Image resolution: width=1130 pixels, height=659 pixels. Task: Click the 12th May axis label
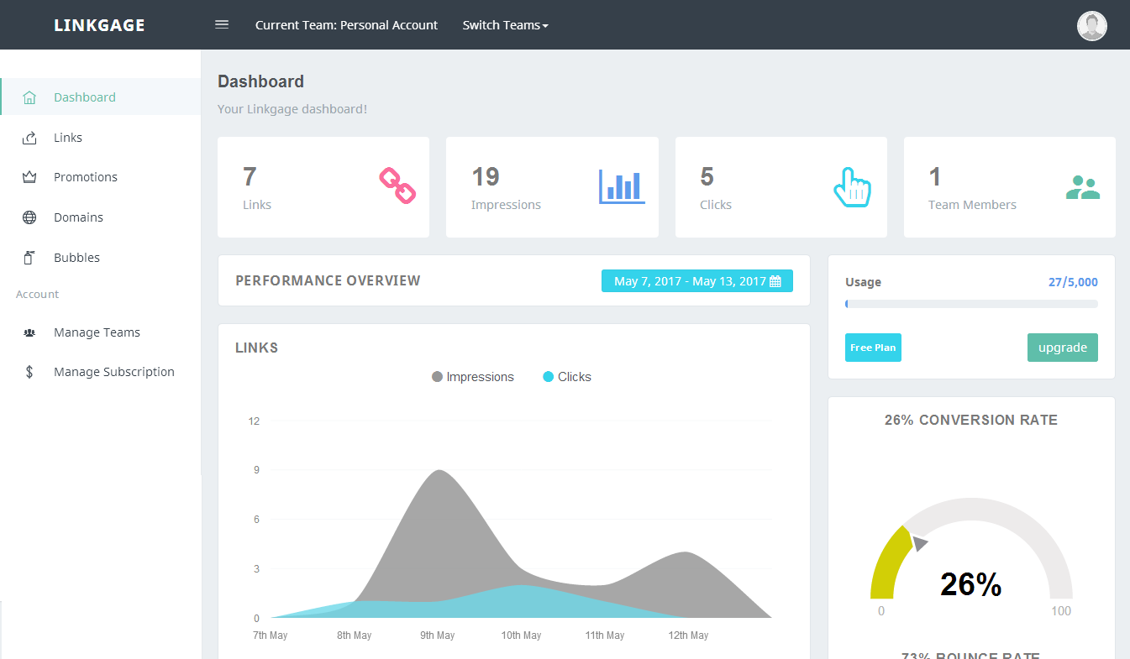pos(688,635)
